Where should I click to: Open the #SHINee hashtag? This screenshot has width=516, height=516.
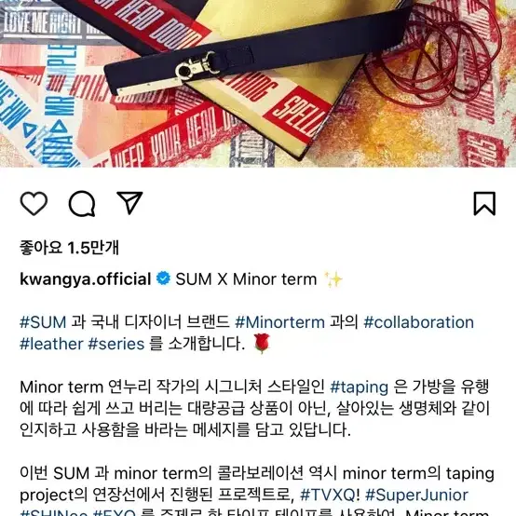click(54, 512)
